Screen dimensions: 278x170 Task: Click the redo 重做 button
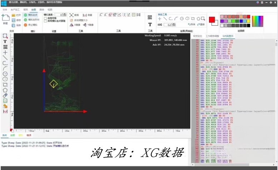point(201,24)
